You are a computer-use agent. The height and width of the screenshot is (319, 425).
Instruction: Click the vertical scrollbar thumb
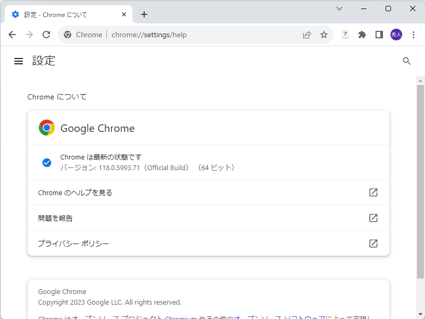pyautogui.click(x=420, y=182)
